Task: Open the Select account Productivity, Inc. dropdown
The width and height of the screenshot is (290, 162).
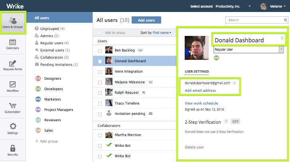Action: [249, 6]
